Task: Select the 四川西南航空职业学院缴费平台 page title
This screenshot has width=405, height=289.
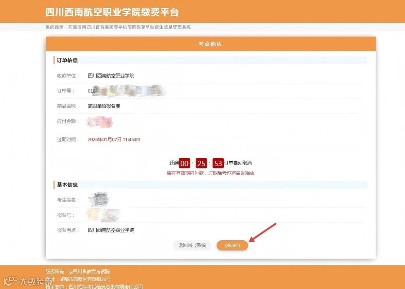Action: pyautogui.click(x=112, y=12)
